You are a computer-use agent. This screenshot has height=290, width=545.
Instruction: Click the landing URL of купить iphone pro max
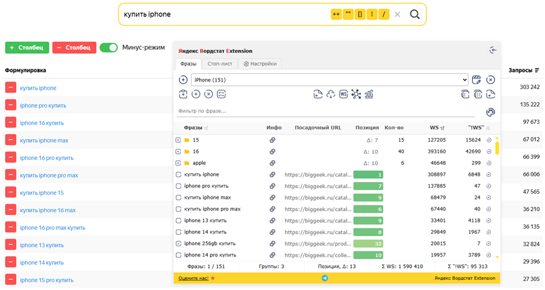[x=318, y=209]
